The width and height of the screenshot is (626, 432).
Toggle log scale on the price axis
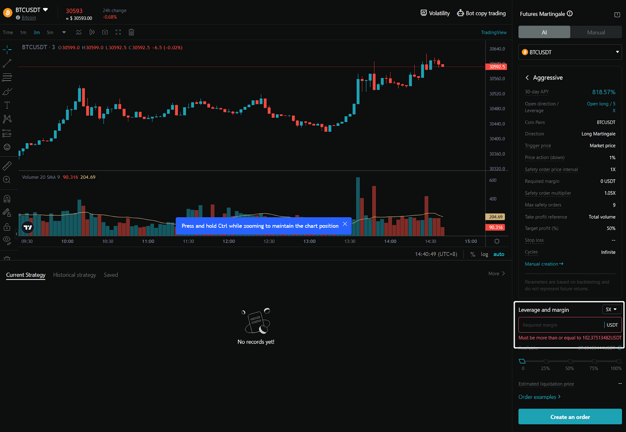pyautogui.click(x=484, y=254)
